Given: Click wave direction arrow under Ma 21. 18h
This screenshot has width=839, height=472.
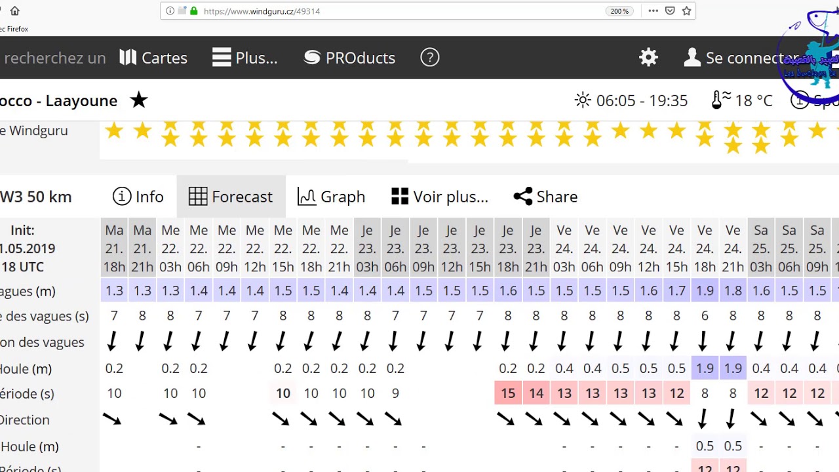Looking at the screenshot, I should [113, 342].
